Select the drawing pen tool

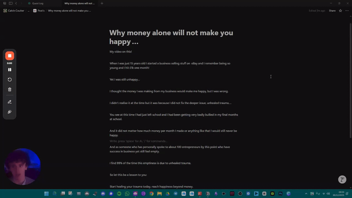pos(9,101)
